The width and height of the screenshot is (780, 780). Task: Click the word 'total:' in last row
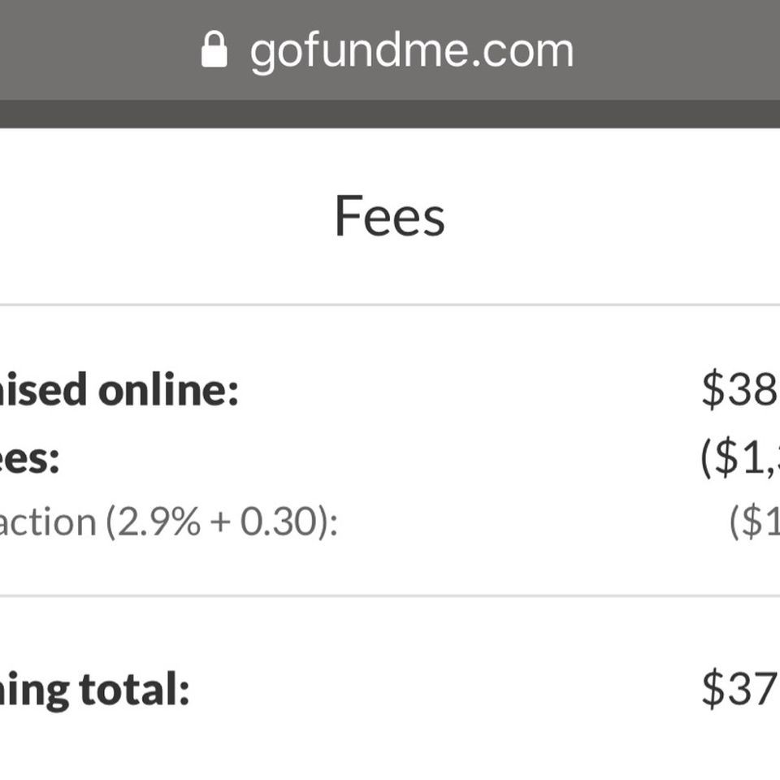tap(135, 688)
